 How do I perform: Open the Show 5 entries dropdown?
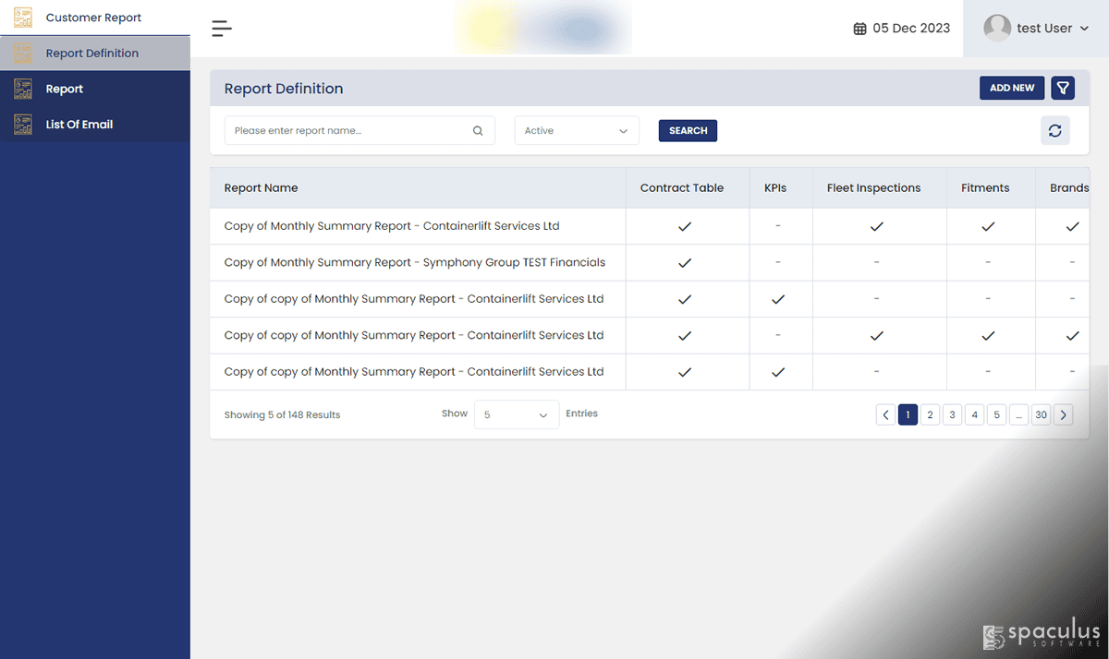click(517, 414)
